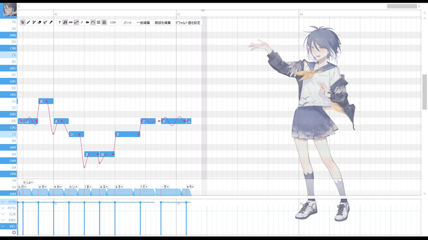Click the G4 piano key
Screen dimensions: 428x240
click(8, 168)
